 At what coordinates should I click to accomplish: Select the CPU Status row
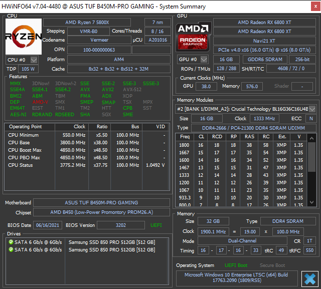point(87,165)
